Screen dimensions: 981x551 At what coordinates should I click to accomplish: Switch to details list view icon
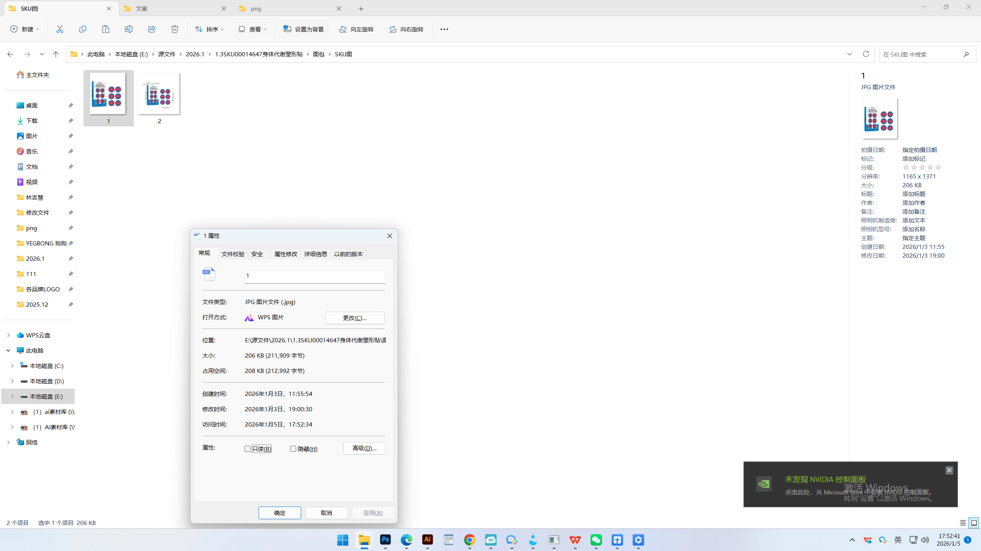tap(963, 523)
